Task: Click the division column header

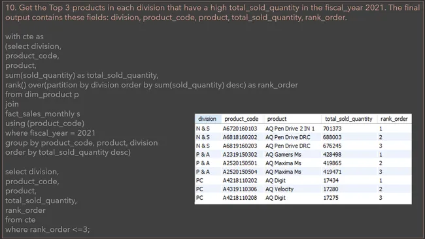Action: coord(207,119)
